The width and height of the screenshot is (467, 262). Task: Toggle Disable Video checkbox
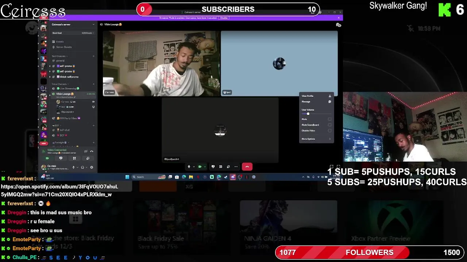(x=329, y=131)
